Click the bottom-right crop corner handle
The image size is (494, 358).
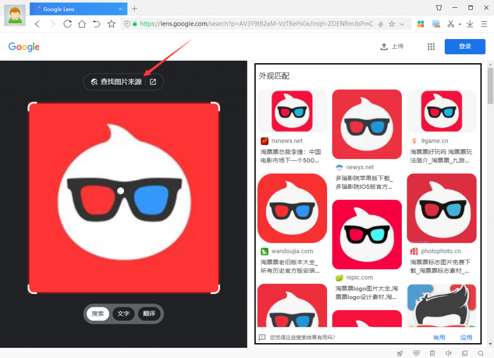pos(216,290)
